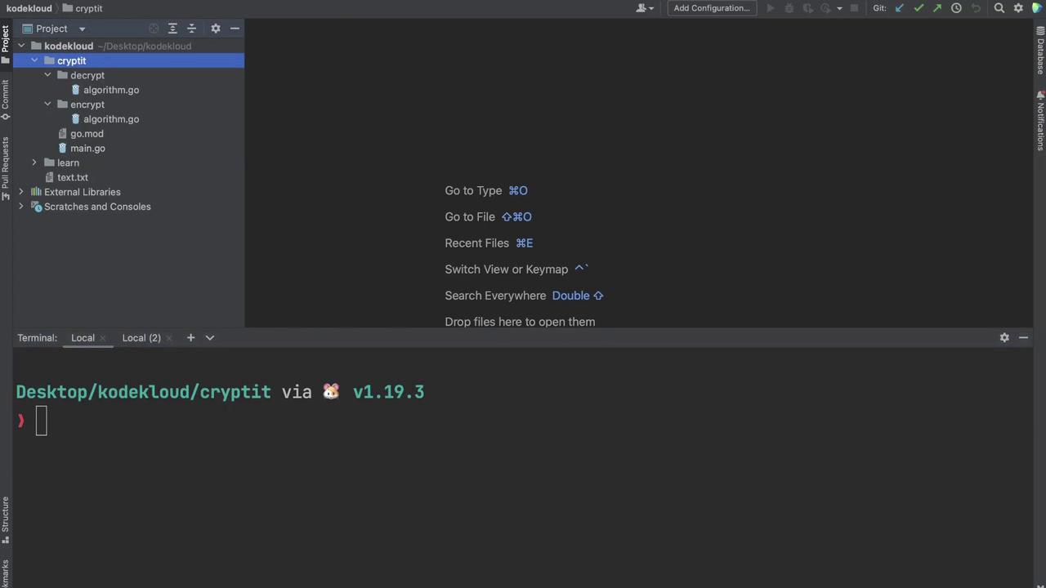Open Project panel options gear
This screenshot has height=588, width=1046.
pyautogui.click(x=216, y=29)
